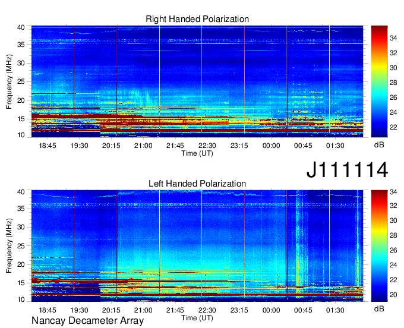Click "18:45" tick on left-handed plot time axis

48,310
